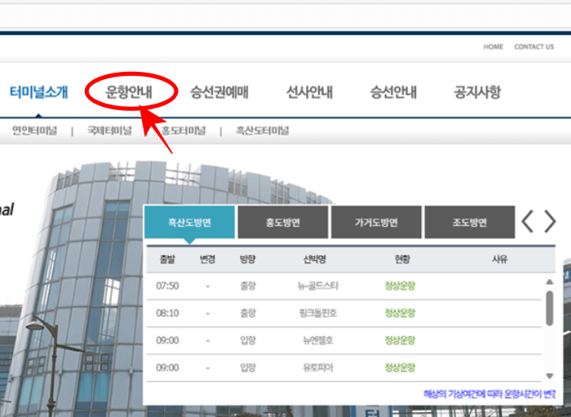Image resolution: width=571 pixels, height=417 pixels.
Task: Open the 승선안내 menu
Action: coord(393,91)
